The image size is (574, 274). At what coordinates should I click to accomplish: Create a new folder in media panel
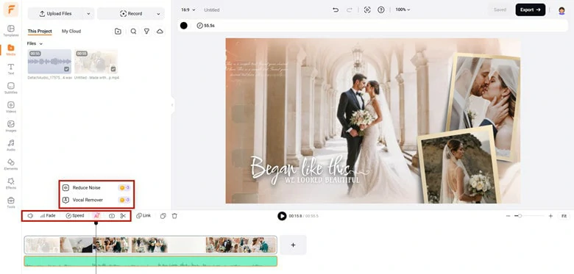tap(118, 32)
